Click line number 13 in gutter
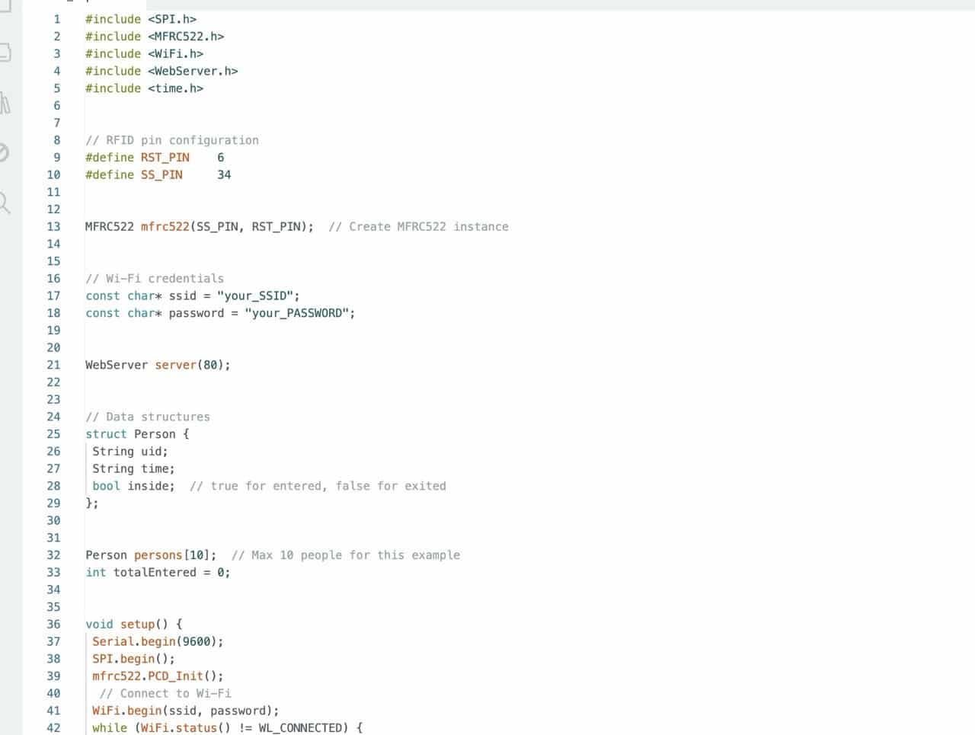This screenshot has width=975, height=735. point(53,227)
